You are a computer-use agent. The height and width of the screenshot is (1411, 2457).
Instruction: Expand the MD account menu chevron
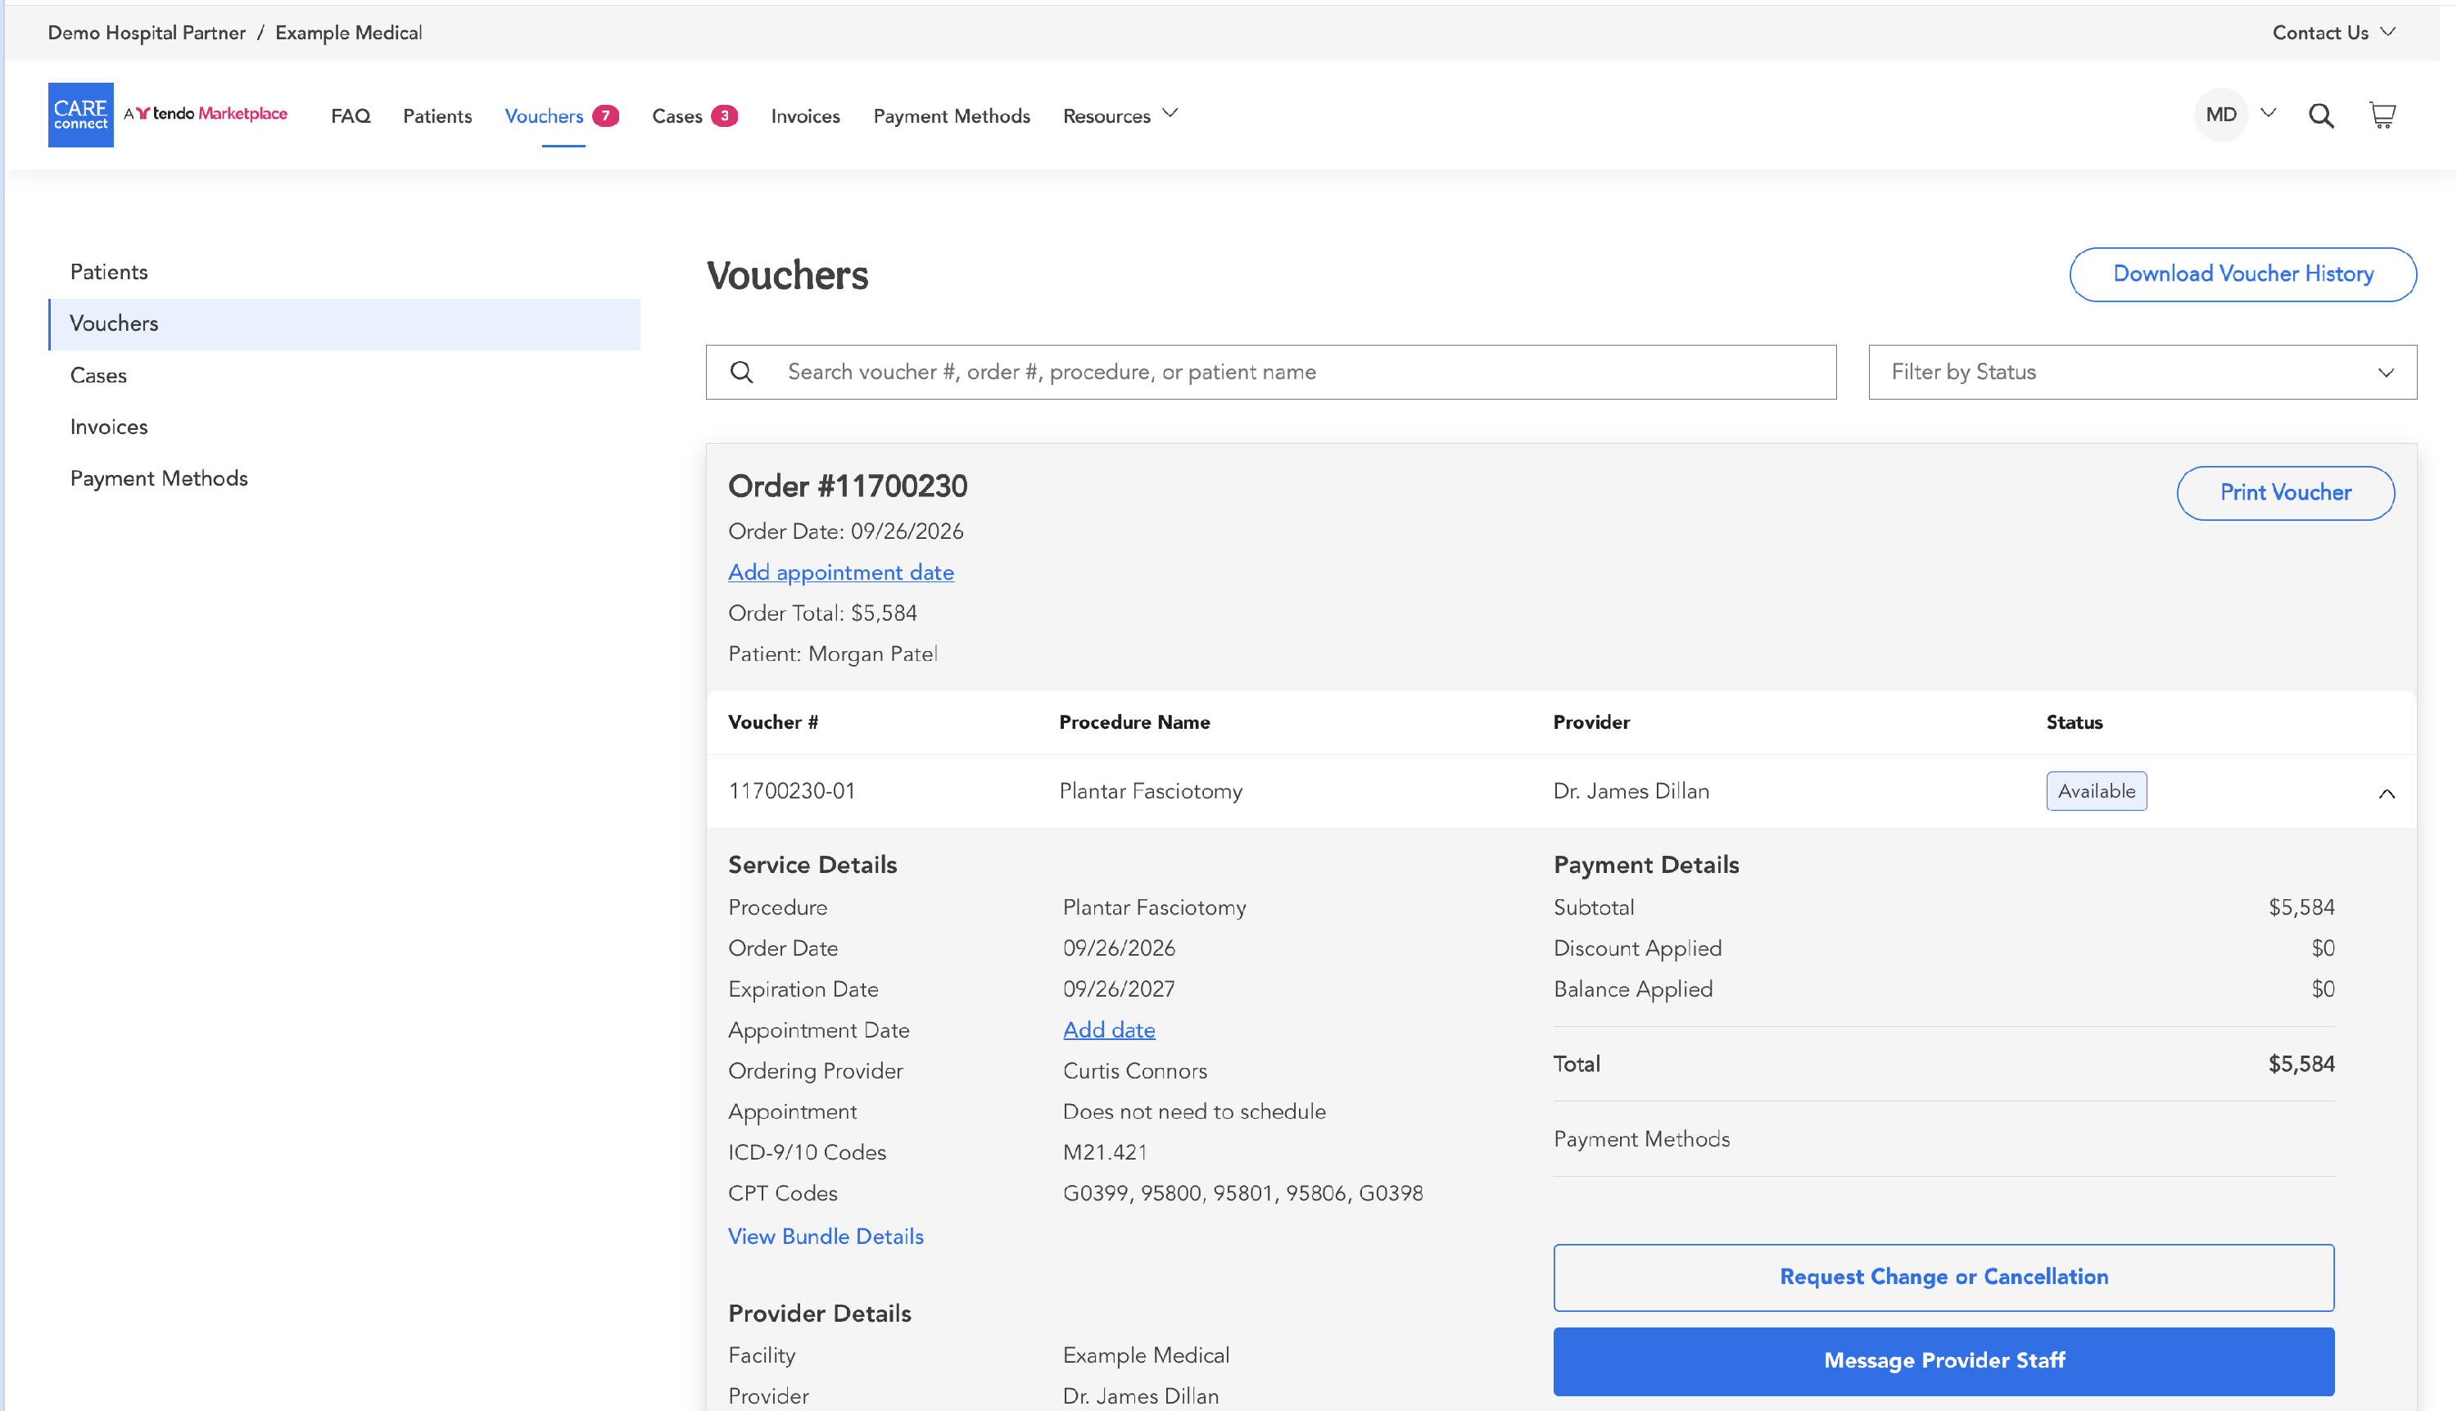[2268, 112]
